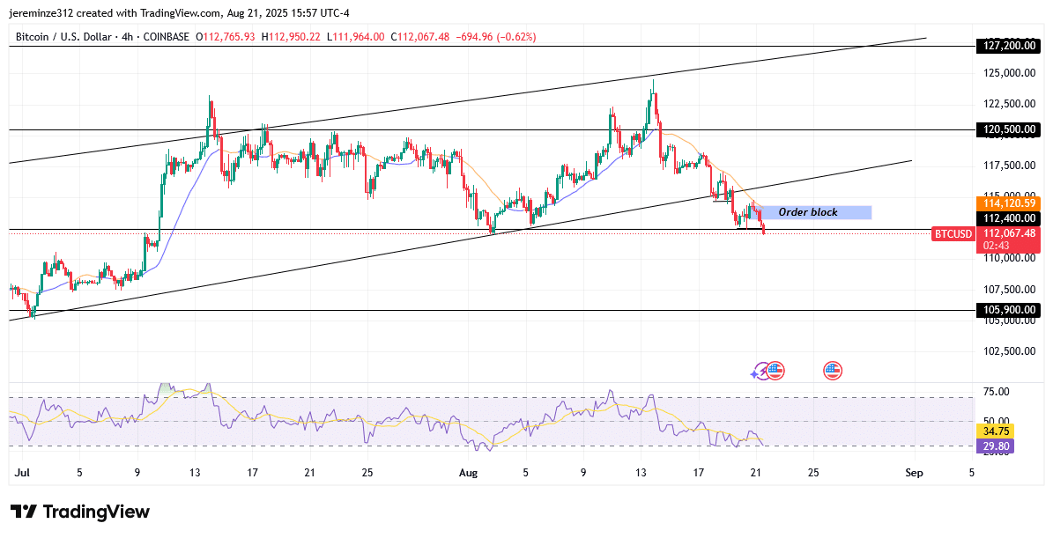The width and height of the screenshot is (1053, 538).
Task: Select the yellow 34.75 RSI average label
Action: [x=995, y=431]
